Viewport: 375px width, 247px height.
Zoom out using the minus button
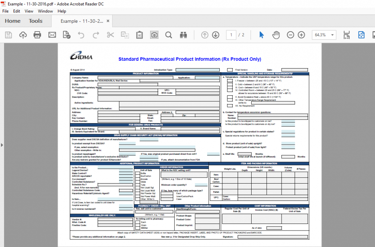(290, 35)
